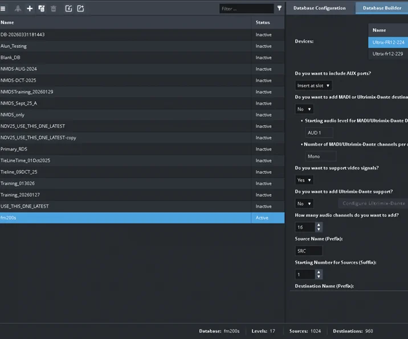Select NOV25_USE_THIS_ONE_LATEST row
Viewport: 408px width, 339px height.
(142, 126)
